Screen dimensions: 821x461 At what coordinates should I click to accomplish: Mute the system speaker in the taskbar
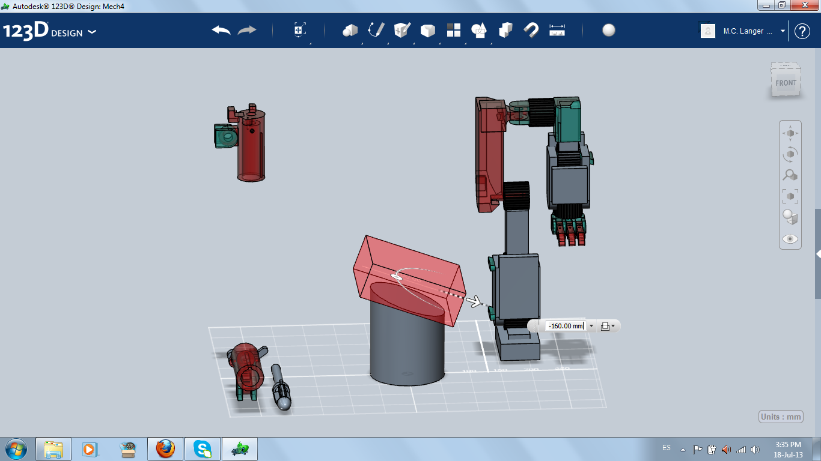click(x=755, y=448)
